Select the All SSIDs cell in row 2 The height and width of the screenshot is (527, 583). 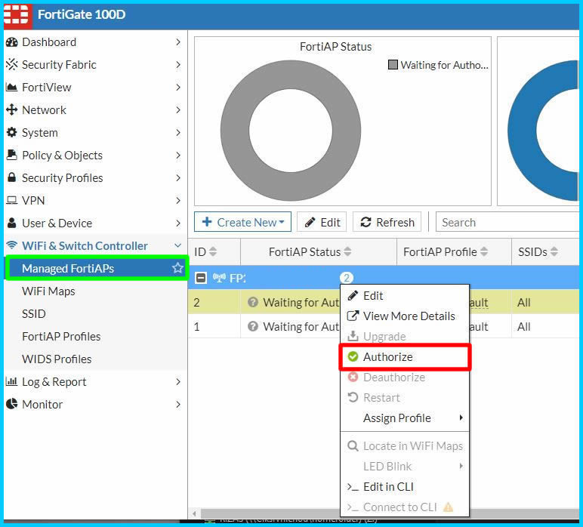545,302
